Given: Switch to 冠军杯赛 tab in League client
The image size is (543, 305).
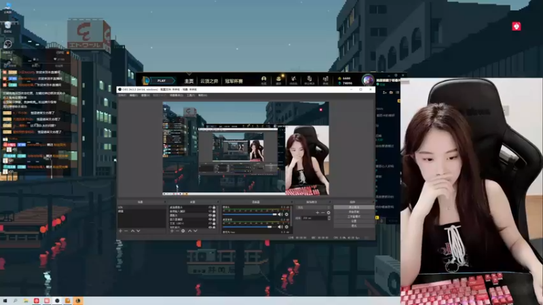Looking at the screenshot, I should tap(233, 81).
